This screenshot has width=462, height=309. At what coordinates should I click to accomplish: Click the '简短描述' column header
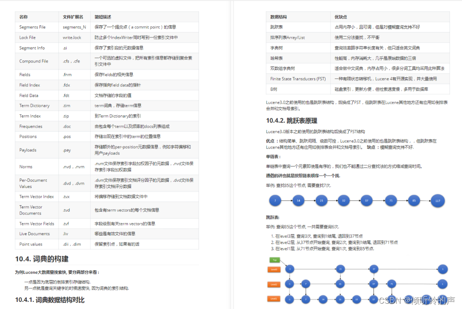[144, 17]
